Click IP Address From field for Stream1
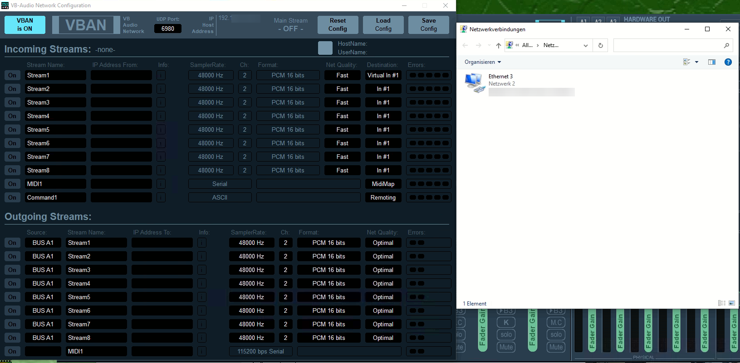Screen dimensions: 740x363 point(121,76)
